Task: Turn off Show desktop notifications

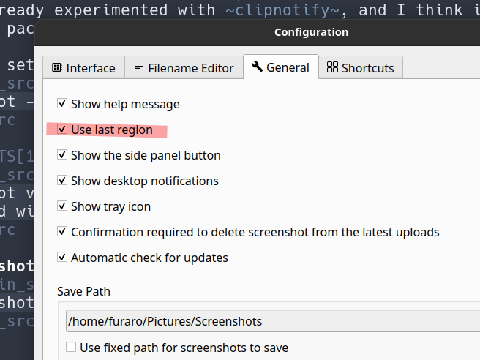Action: 62,181
